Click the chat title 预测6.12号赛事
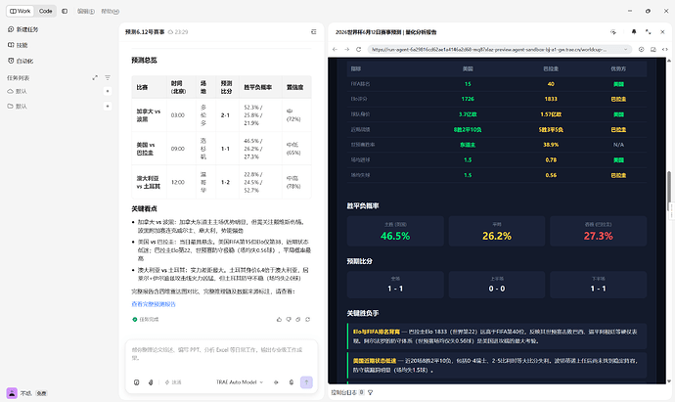Screen dimensions: 675x402 [145, 32]
